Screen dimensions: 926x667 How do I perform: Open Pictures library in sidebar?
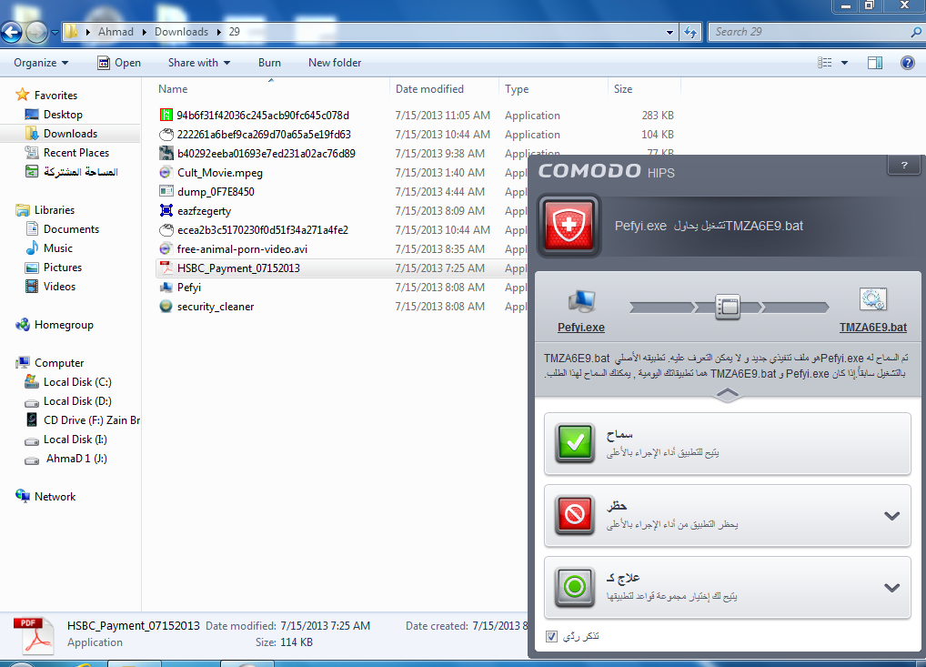click(x=63, y=267)
